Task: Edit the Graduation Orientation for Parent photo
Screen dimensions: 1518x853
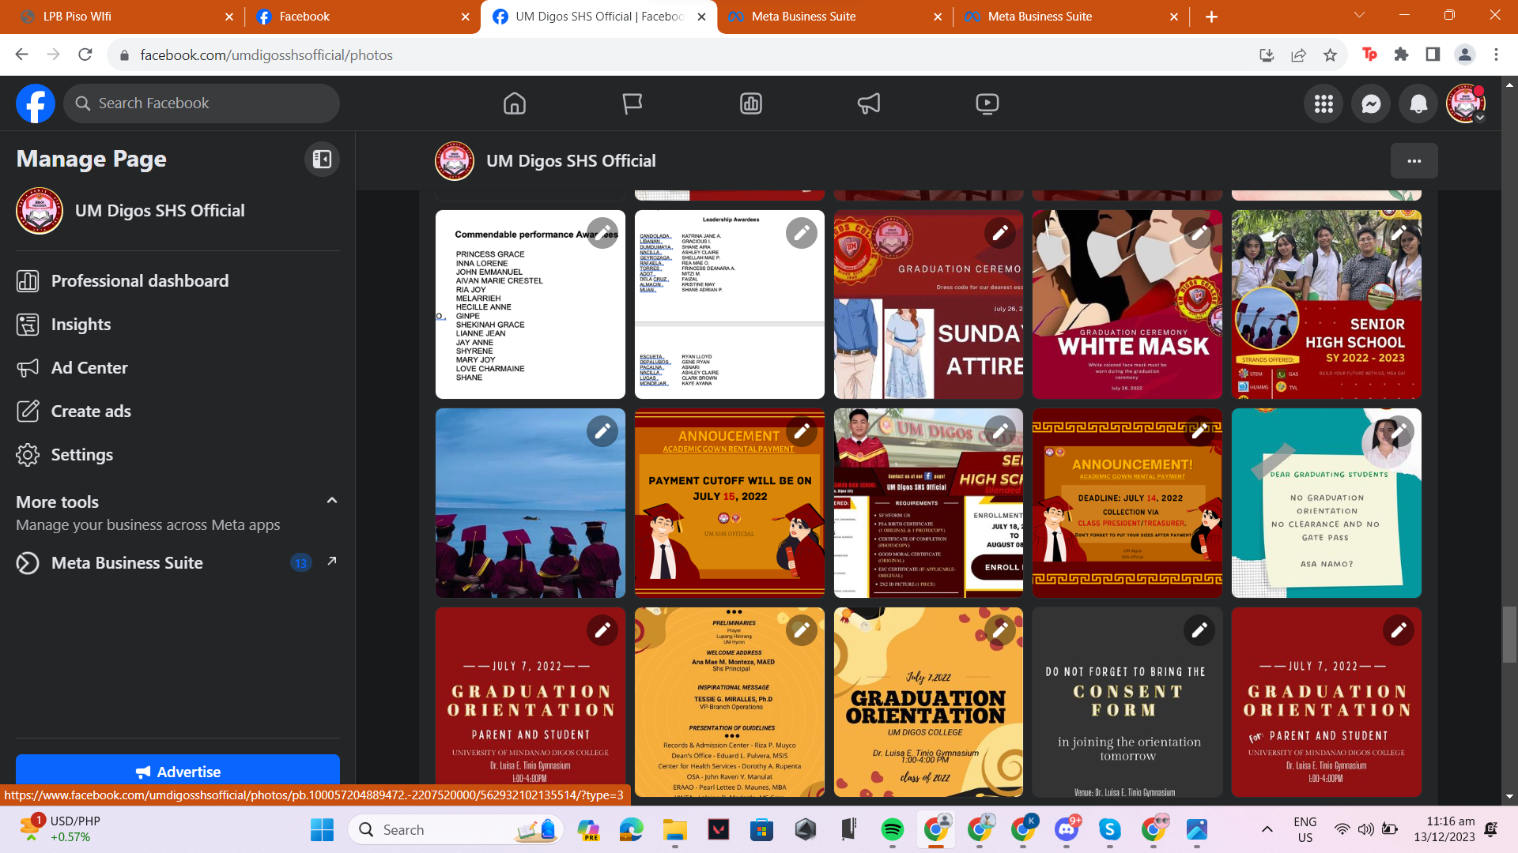Action: [x=1399, y=630]
